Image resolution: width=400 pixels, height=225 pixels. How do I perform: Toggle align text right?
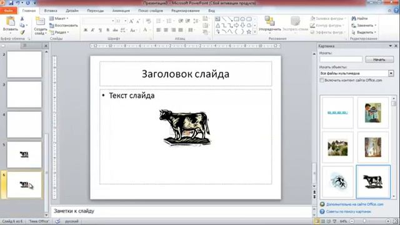[x=173, y=30]
